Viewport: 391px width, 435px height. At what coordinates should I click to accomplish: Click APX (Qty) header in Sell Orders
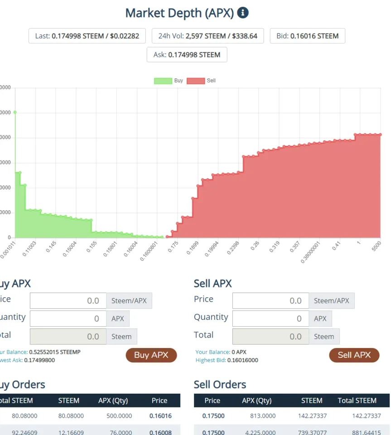(257, 401)
